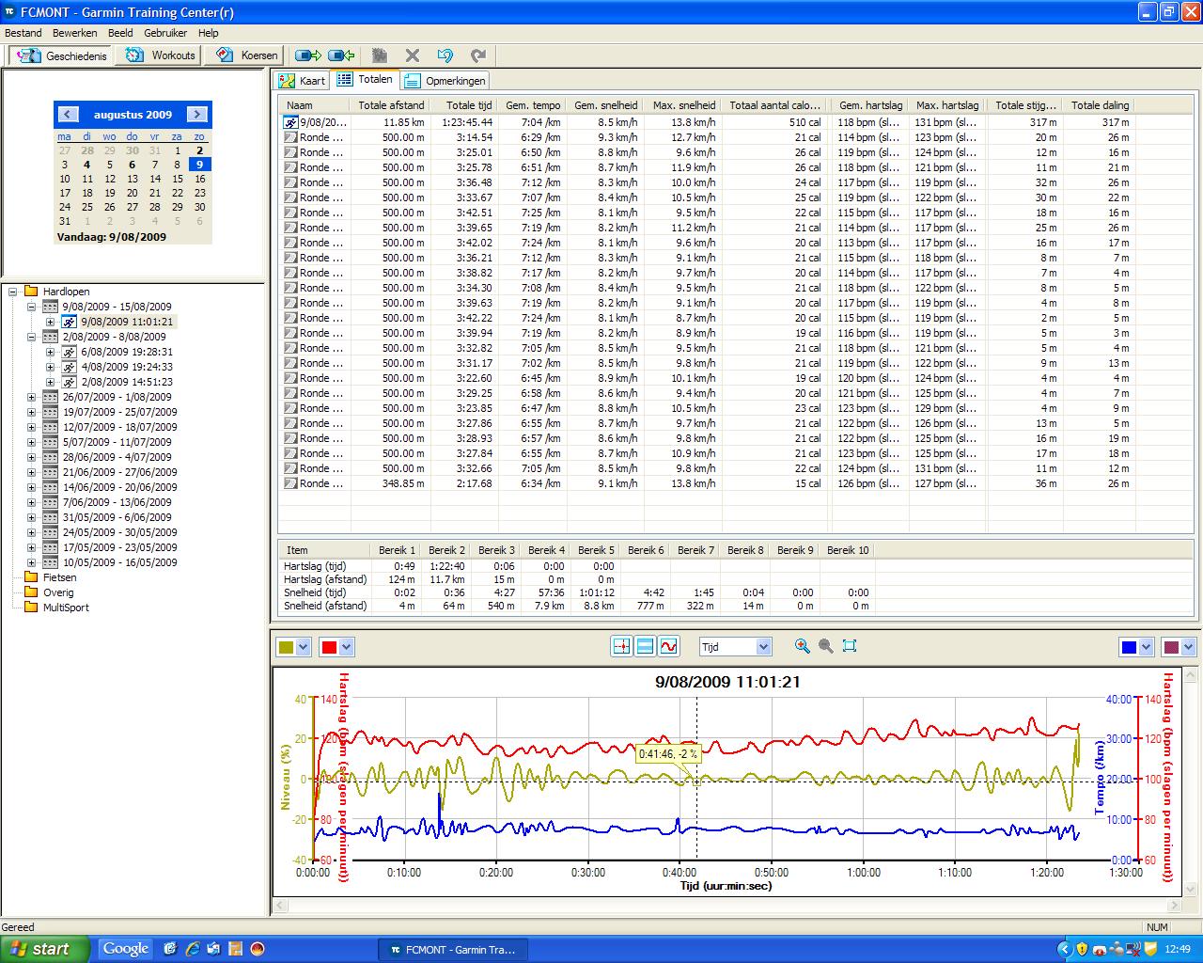
Task: Zoom in on the chart with magnifier plus
Action: pyautogui.click(x=802, y=646)
